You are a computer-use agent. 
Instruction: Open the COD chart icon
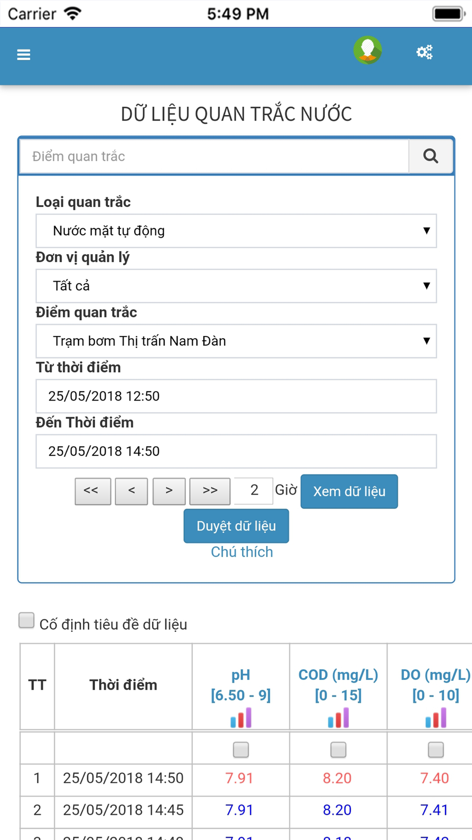click(338, 718)
